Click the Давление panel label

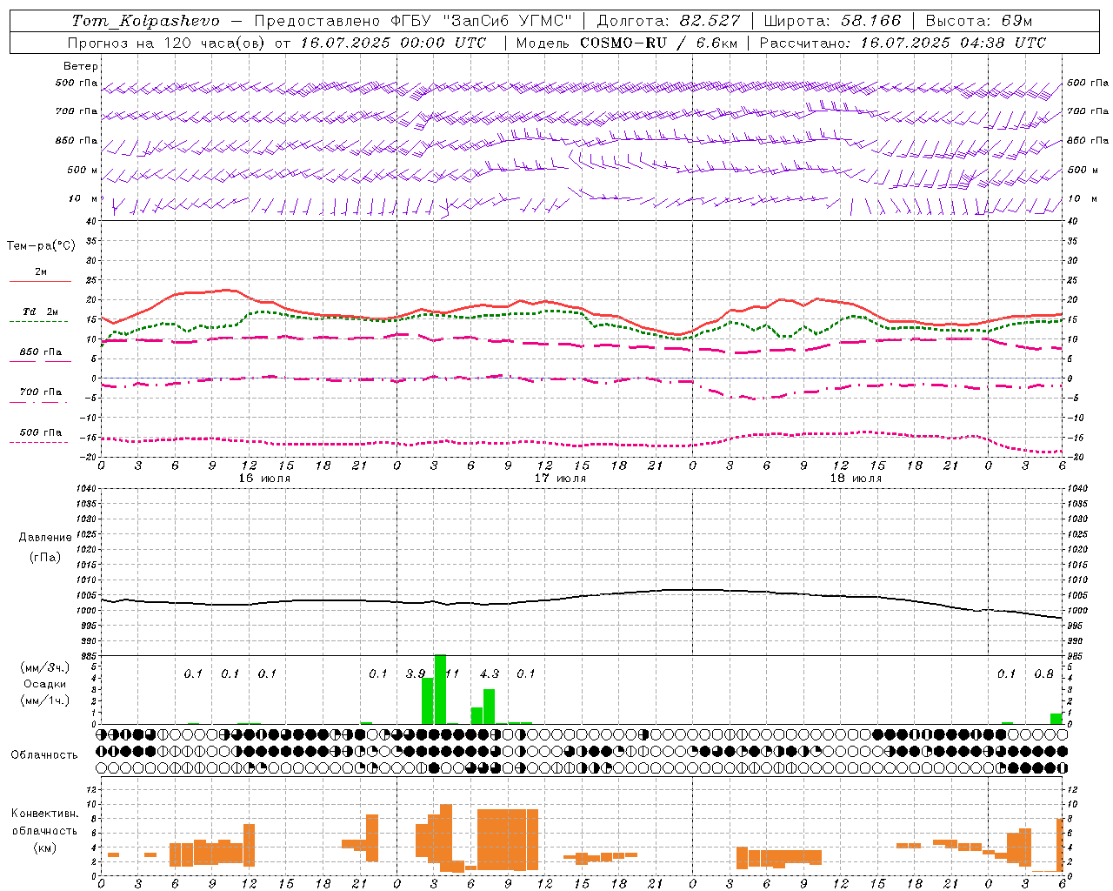point(45,538)
